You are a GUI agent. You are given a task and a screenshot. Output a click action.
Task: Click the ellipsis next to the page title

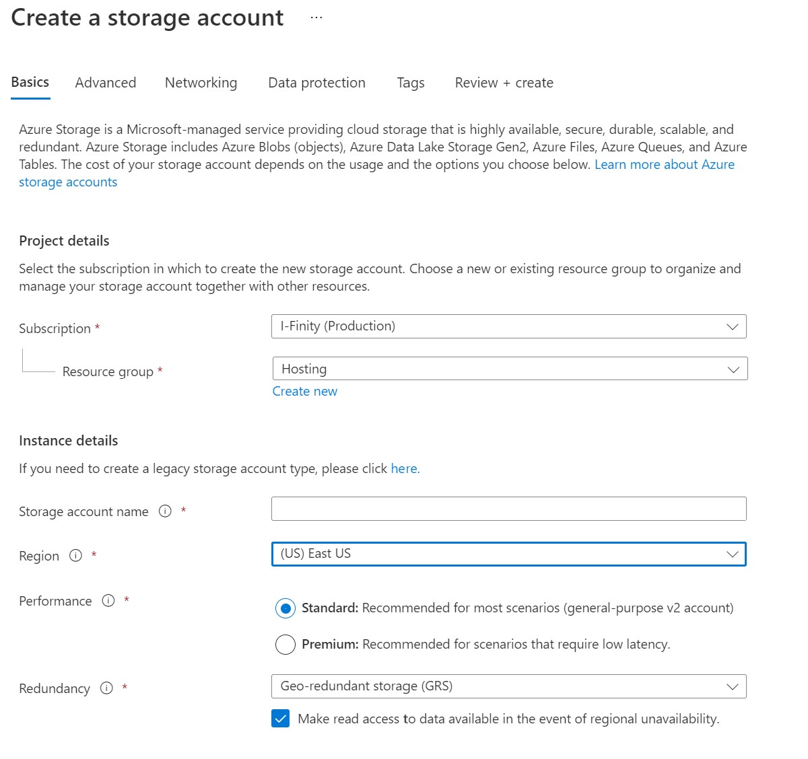(315, 17)
